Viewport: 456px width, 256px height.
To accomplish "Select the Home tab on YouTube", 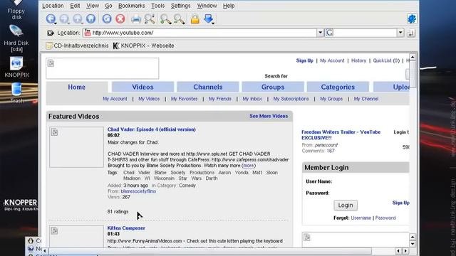I will click(77, 87).
